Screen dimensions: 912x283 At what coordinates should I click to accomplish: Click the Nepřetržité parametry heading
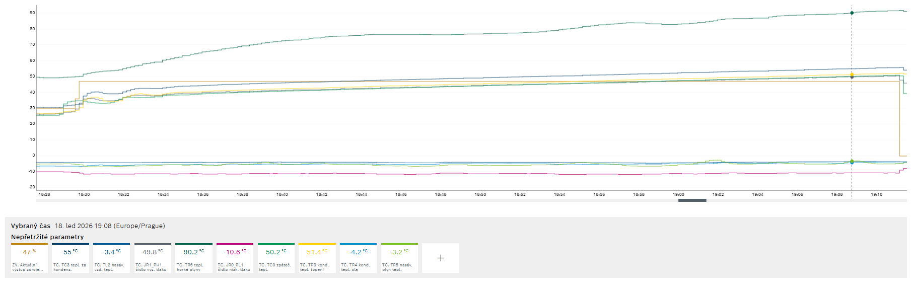(x=47, y=237)
